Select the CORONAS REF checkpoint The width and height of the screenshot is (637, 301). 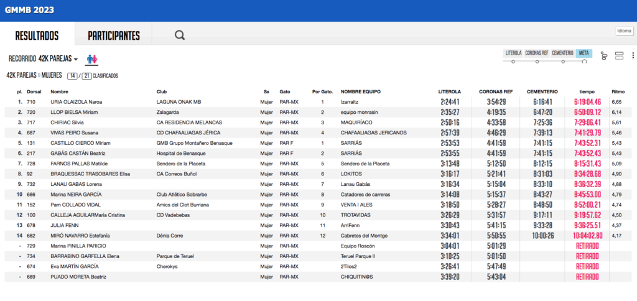click(537, 53)
